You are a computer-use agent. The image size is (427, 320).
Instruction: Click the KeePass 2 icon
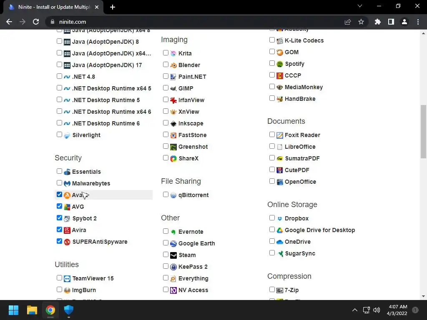click(173, 267)
